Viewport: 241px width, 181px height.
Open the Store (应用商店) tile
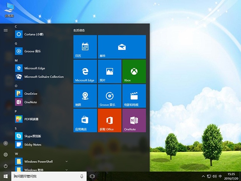[85, 120]
